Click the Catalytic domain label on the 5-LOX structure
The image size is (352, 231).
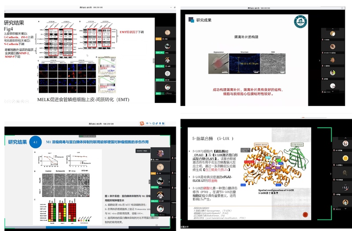tap(261, 144)
